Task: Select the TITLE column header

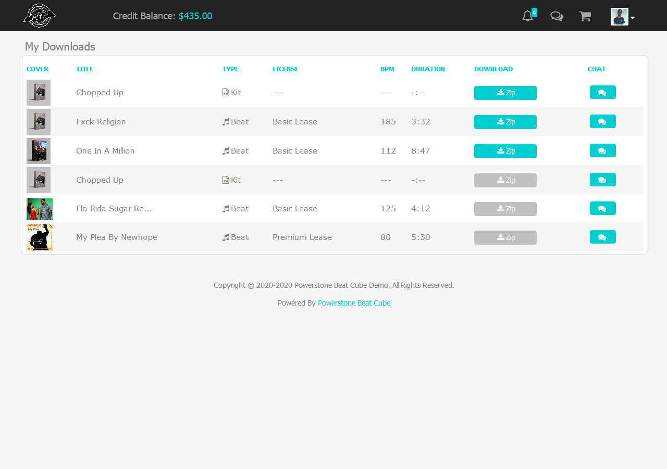Action: (x=84, y=69)
